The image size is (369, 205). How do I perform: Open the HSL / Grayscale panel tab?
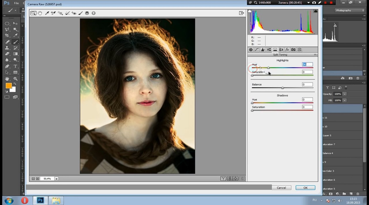269,50
